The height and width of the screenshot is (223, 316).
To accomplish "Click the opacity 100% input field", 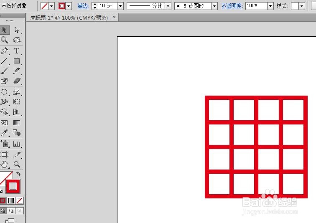I will [257, 6].
